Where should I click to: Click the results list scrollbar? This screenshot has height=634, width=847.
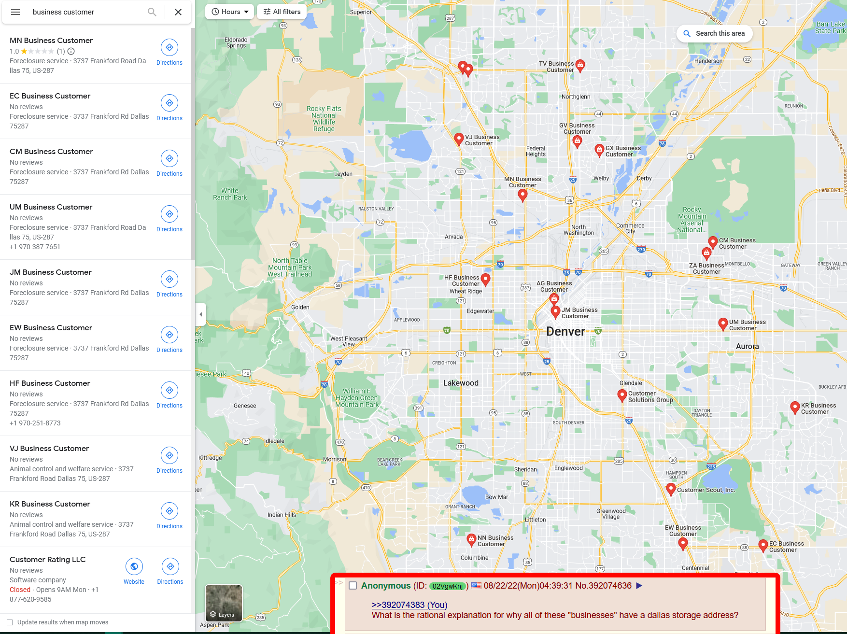point(193,144)
